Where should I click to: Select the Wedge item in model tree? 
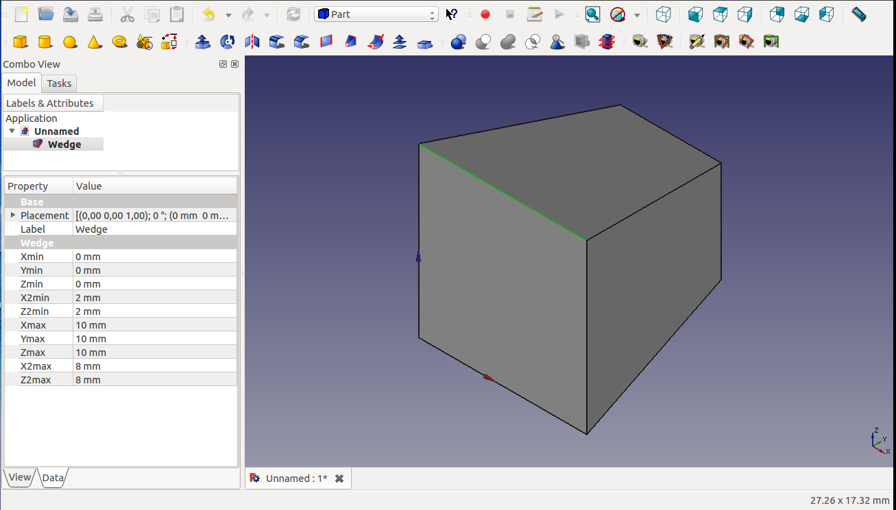(x=64, y=144)
